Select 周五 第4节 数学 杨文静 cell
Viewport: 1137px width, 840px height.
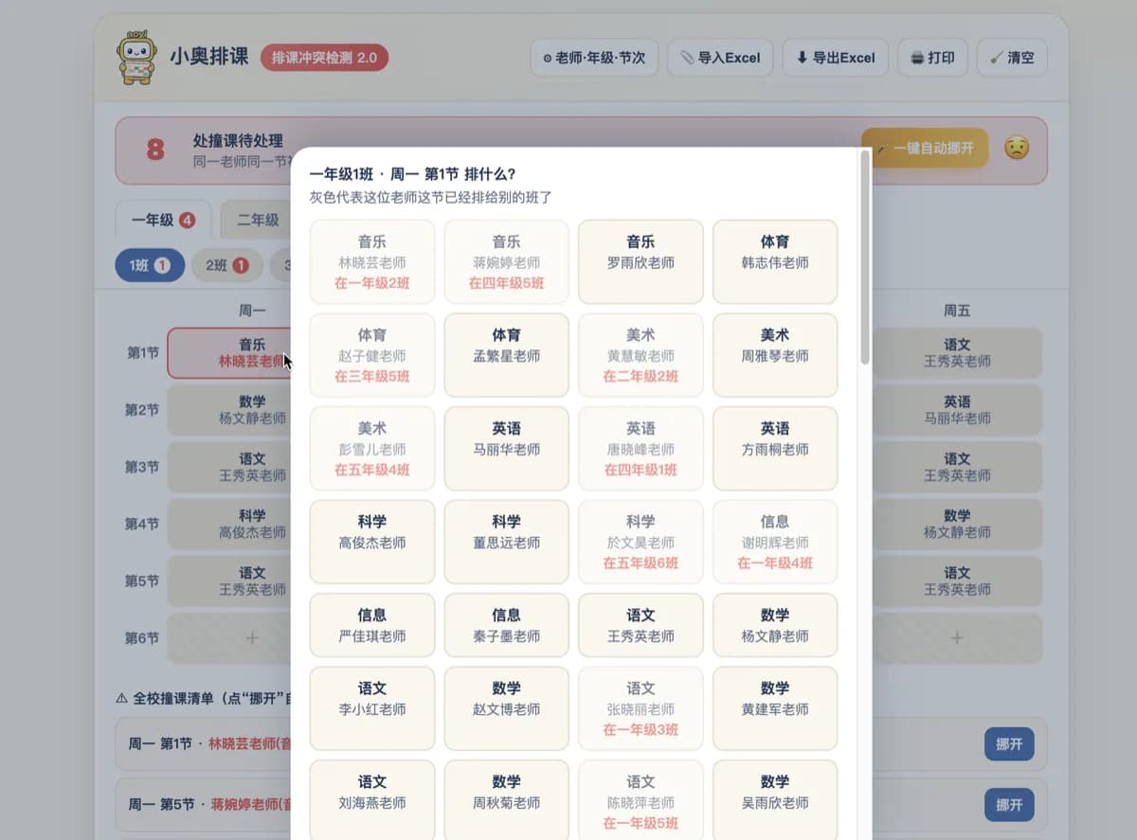pyautogui.click(x=957, y=524)
